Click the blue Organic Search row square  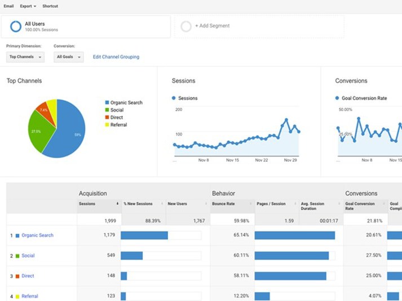pyautogui.click(x=17, y=236)
